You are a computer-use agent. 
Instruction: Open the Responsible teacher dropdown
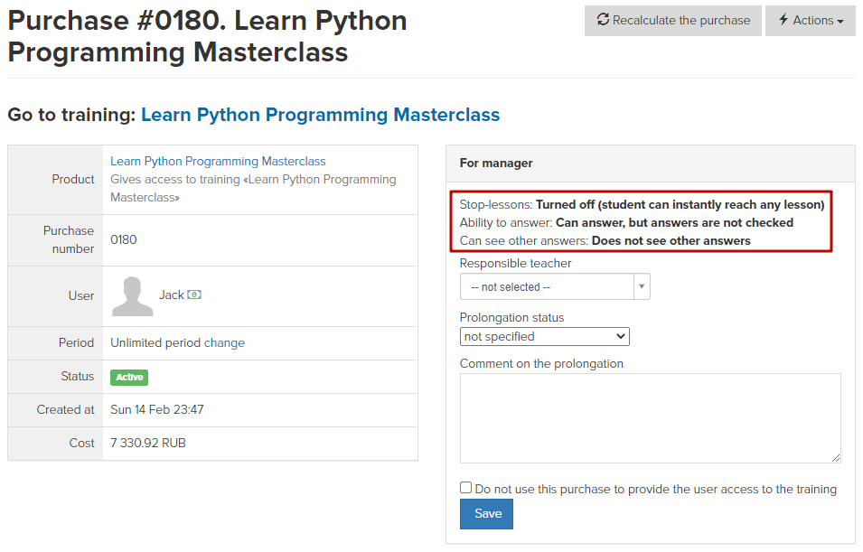pyautogui.click(x=555, y=286)
